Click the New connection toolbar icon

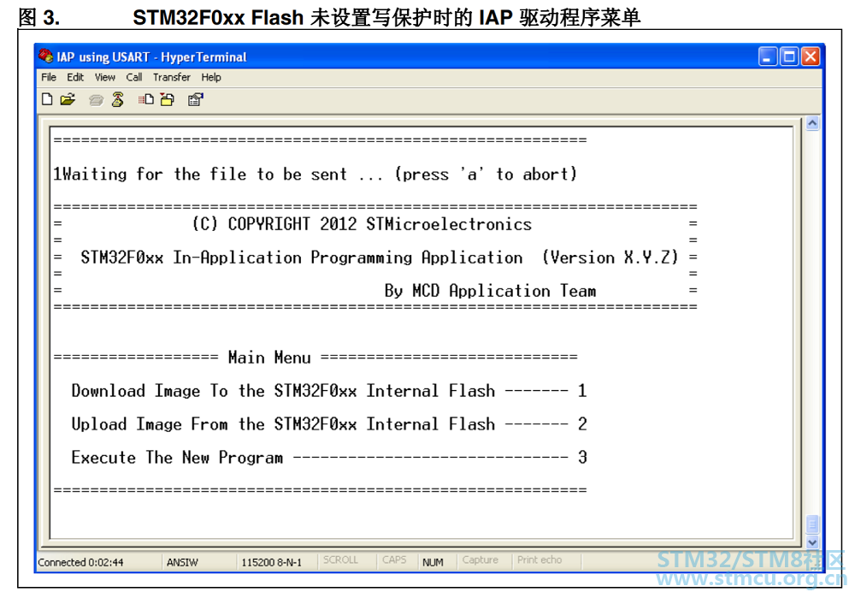[x=47, y=99]
